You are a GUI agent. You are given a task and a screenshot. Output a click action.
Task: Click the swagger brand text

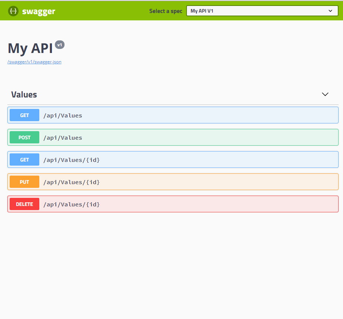(39, 11)
